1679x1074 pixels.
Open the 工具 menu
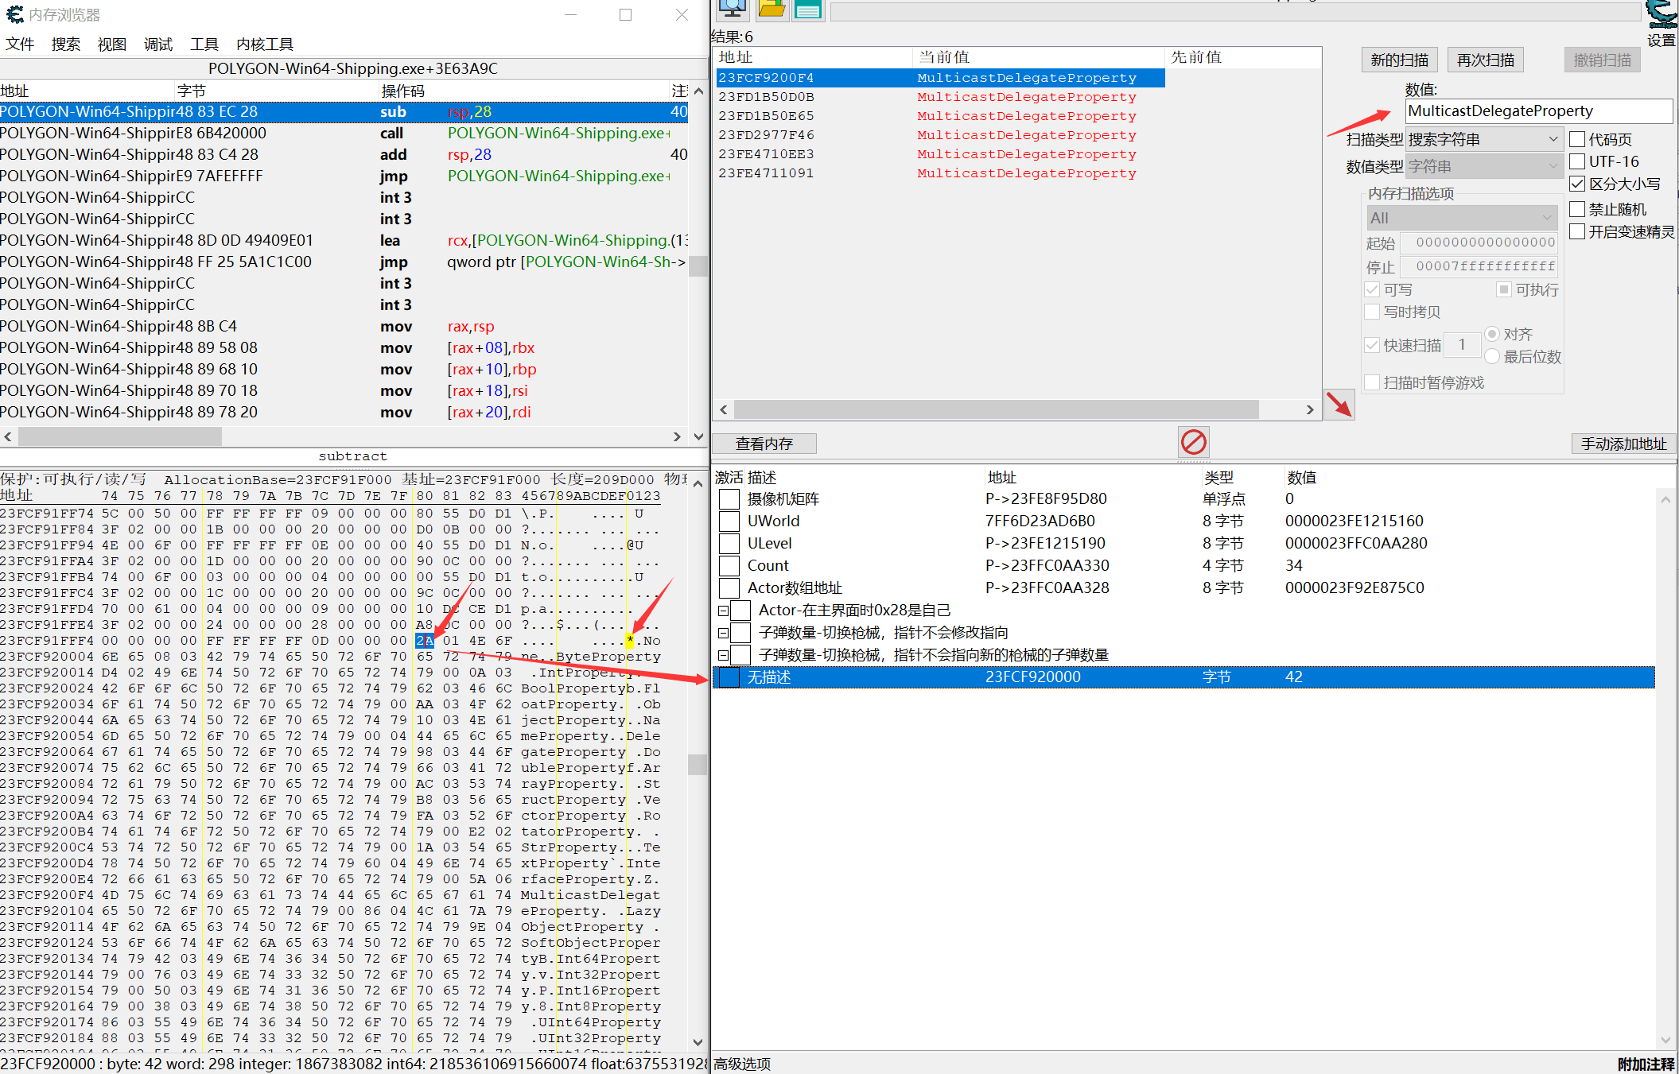pos(204,45)
